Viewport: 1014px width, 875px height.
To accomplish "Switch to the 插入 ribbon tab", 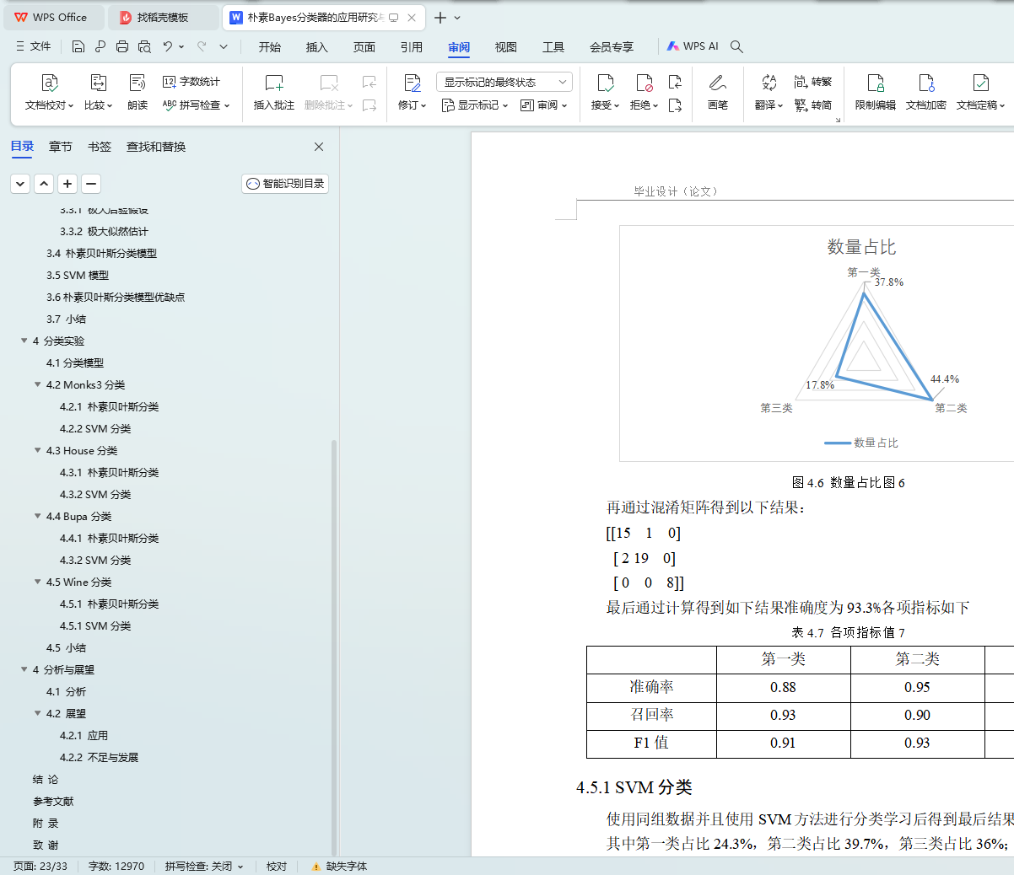I will click(x=317, y=47).
